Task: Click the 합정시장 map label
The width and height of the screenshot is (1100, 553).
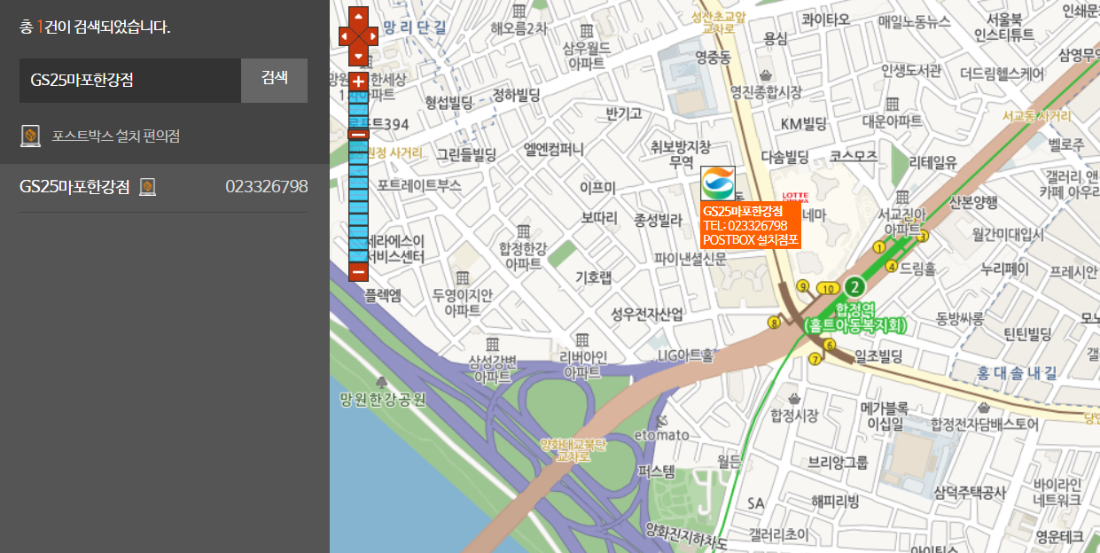Action: tap(794, 415)
